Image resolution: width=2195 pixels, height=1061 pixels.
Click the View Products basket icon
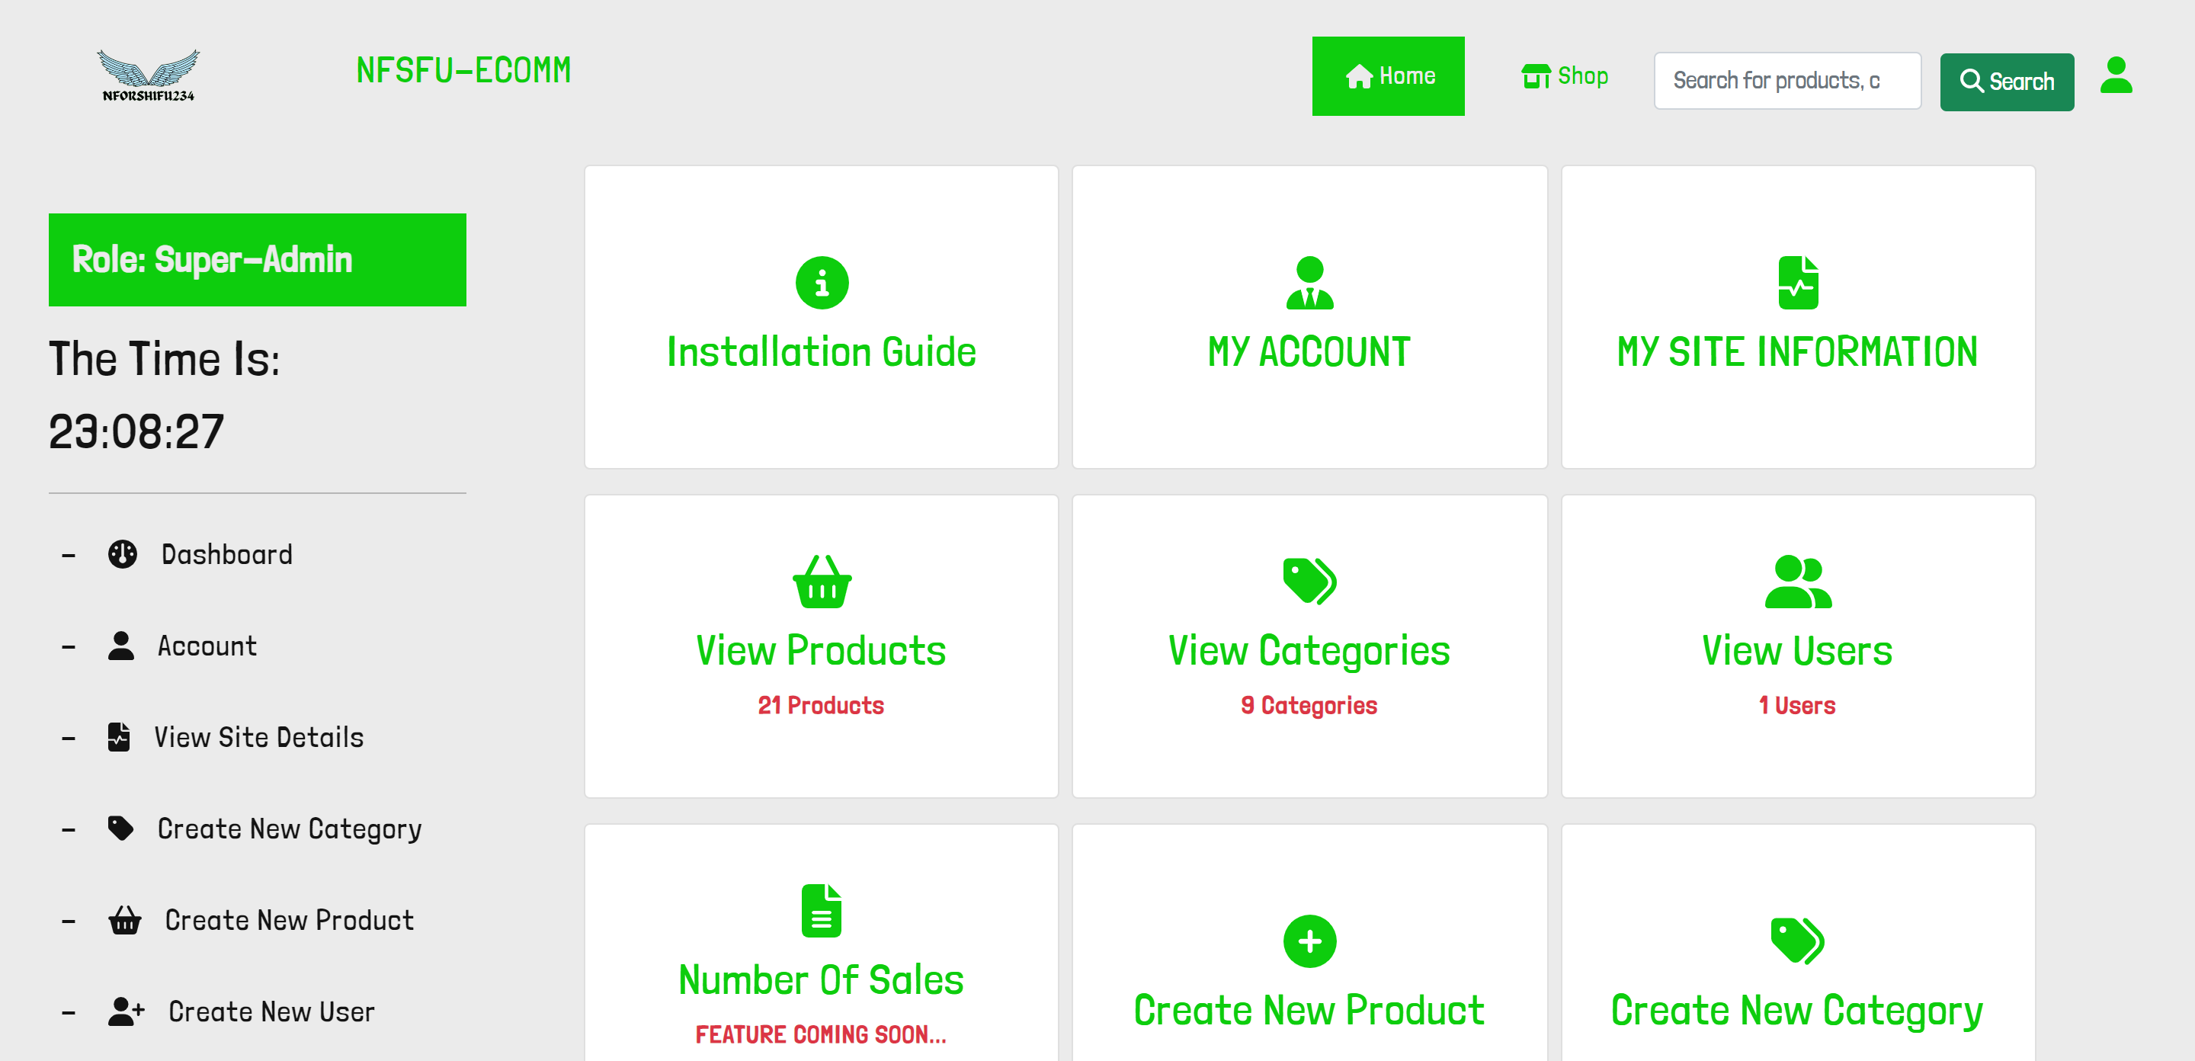tap(821, 582)
